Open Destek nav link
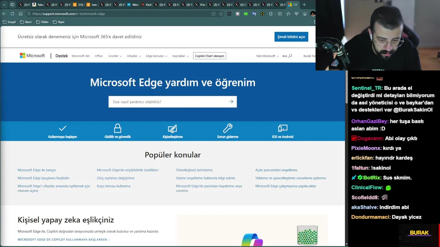The image size is (440, 247). [x=62, y=56]
